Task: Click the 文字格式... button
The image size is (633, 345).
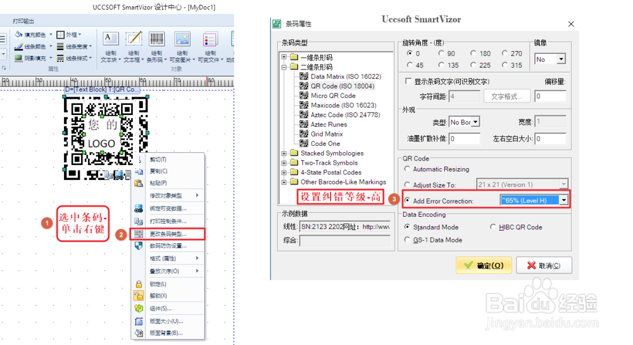Action: (x=506, y=96)
